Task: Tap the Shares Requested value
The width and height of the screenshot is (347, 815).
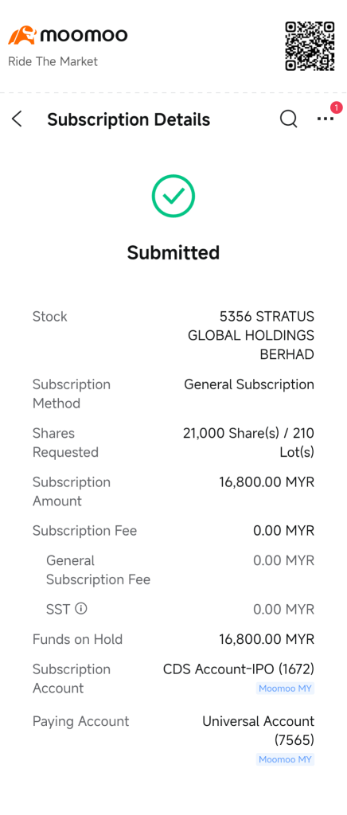Action: pyautogui.click(x=248, y=443)
